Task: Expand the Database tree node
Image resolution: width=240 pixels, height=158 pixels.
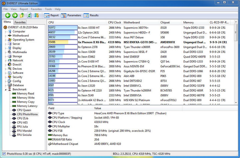Action: [6, 86]
